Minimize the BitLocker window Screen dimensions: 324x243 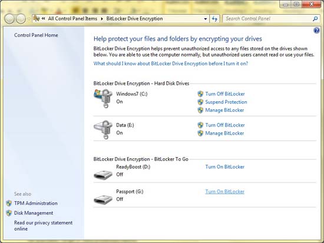click(x=285, y=4)
